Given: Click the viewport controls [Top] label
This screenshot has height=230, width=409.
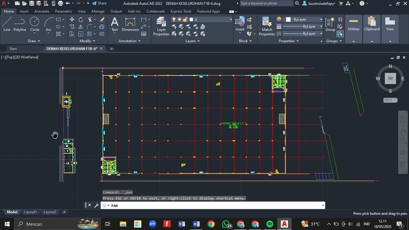Looking at the screenshot, I should pyautogui.click(x=10, y=57).
